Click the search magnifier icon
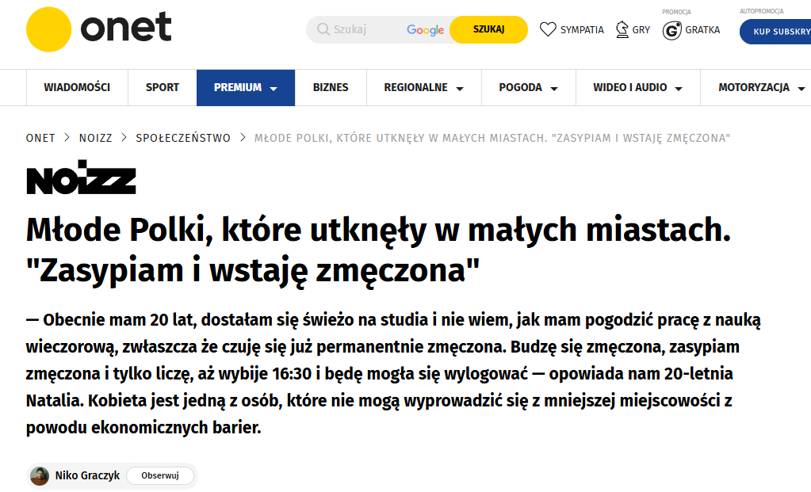The image size is (811, 492). tap(323, 30)
